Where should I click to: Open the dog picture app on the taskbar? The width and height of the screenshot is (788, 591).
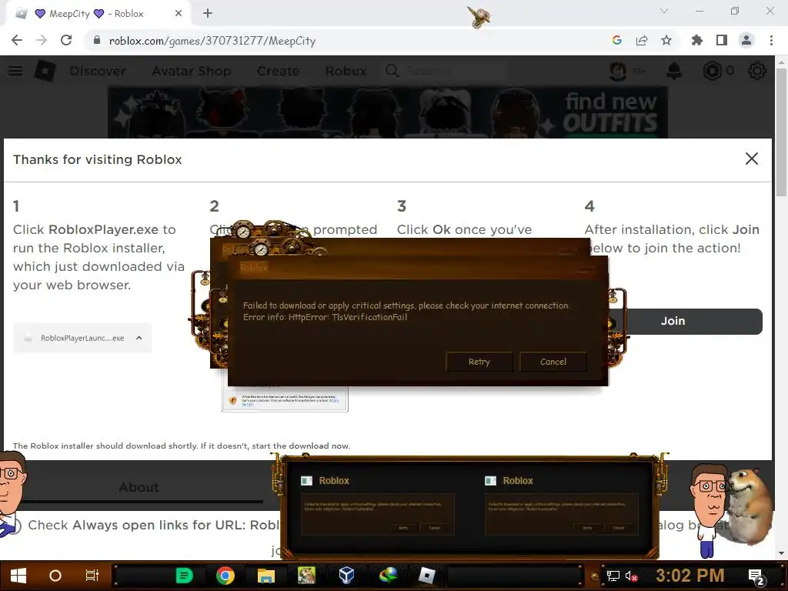[306, 576]
